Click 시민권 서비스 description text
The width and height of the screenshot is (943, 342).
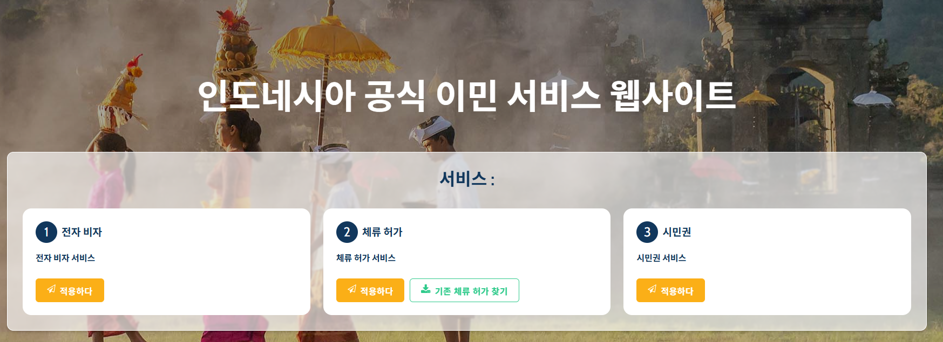[x=661, y=258]
